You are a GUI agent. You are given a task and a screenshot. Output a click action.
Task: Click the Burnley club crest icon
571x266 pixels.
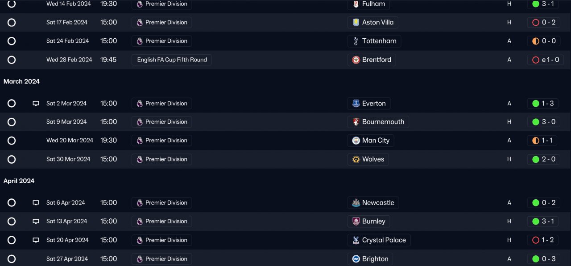point(356,222)
